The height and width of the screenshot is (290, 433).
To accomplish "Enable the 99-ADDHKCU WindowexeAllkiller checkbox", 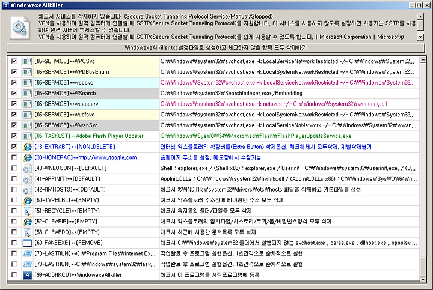I will coord(14,274).
